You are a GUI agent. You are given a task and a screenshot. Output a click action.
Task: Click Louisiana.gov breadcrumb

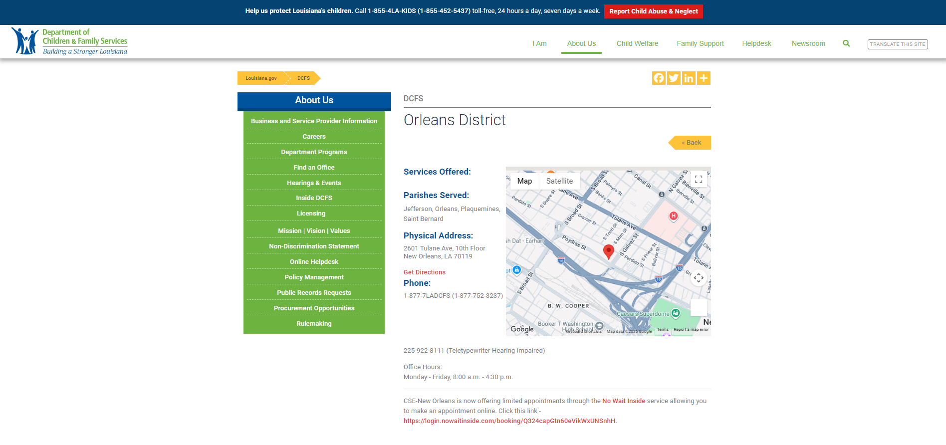point(261,78)
